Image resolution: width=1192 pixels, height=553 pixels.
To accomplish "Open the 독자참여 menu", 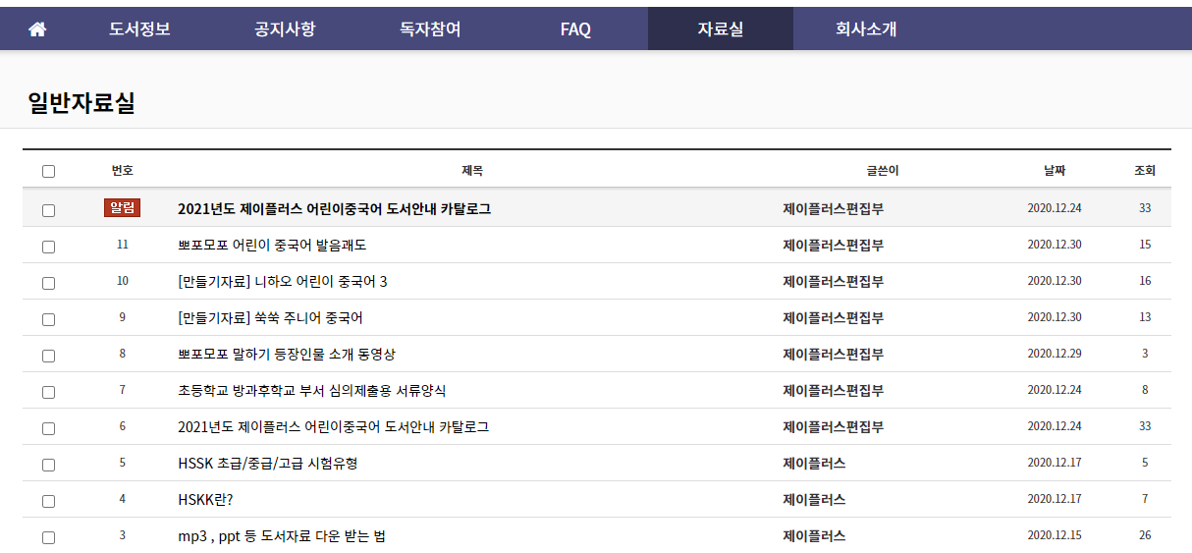I will [x=430, y=29].
